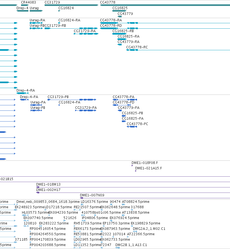Select transcript CG16825-RA

(x=129, y=36)
